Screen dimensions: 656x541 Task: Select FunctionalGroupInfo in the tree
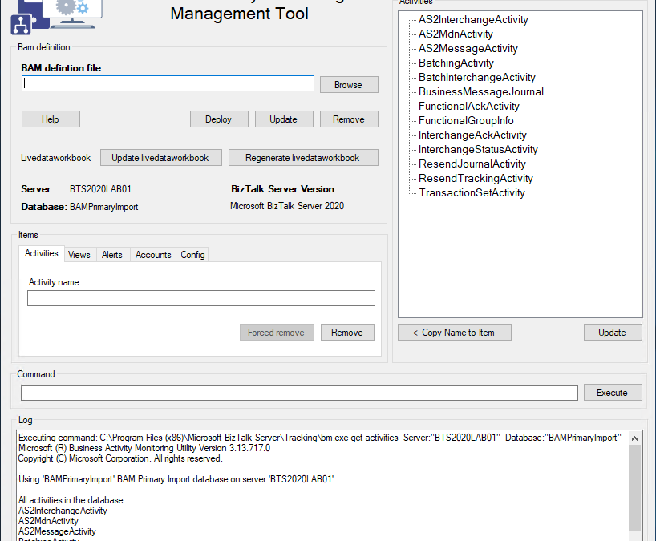[x=466, y=120]
